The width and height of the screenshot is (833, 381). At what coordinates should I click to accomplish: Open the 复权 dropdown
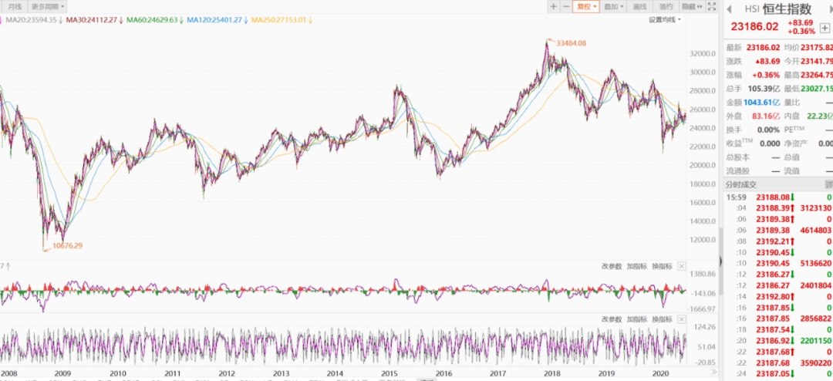coord(586,6)
